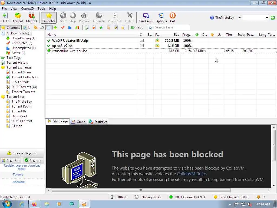Click the Torrent History clock toolbar icon
The image size is (277, 208).
[86, 27]
